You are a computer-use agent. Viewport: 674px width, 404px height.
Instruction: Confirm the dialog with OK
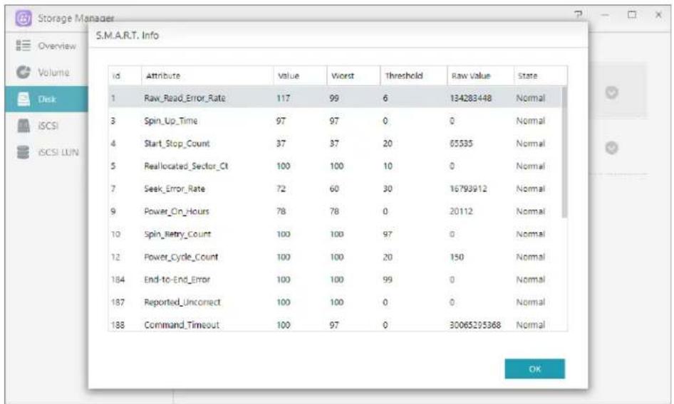pyautogui.click(x=535, y=369)
